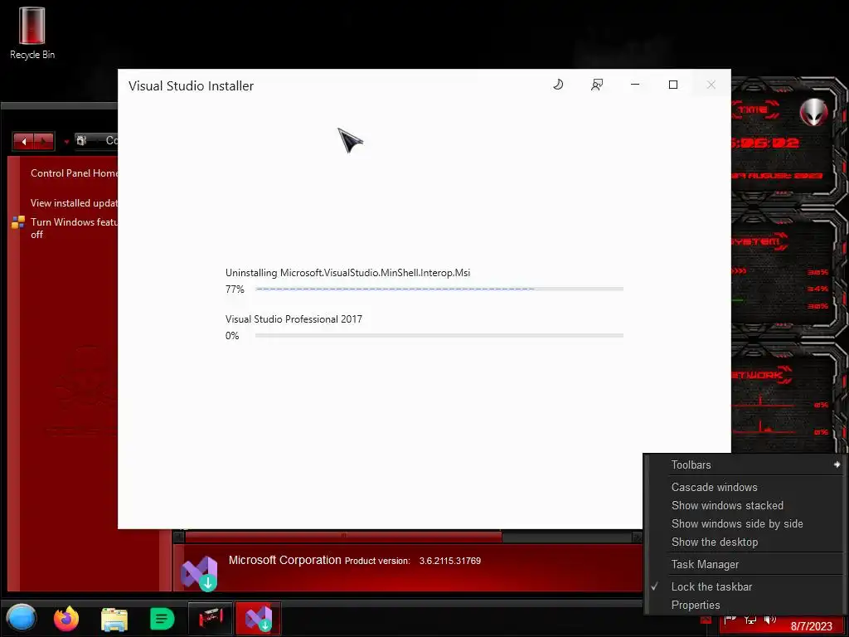
Task: Open Control Panel Home link
Action: pos(74,173)
